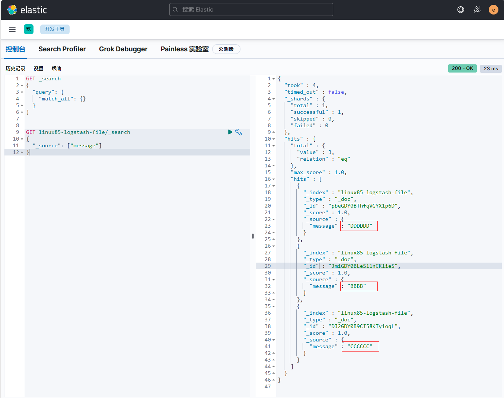Viewport: 504px width, 398px height.
Task: Open the wrench request options menu
Action: 239,132
